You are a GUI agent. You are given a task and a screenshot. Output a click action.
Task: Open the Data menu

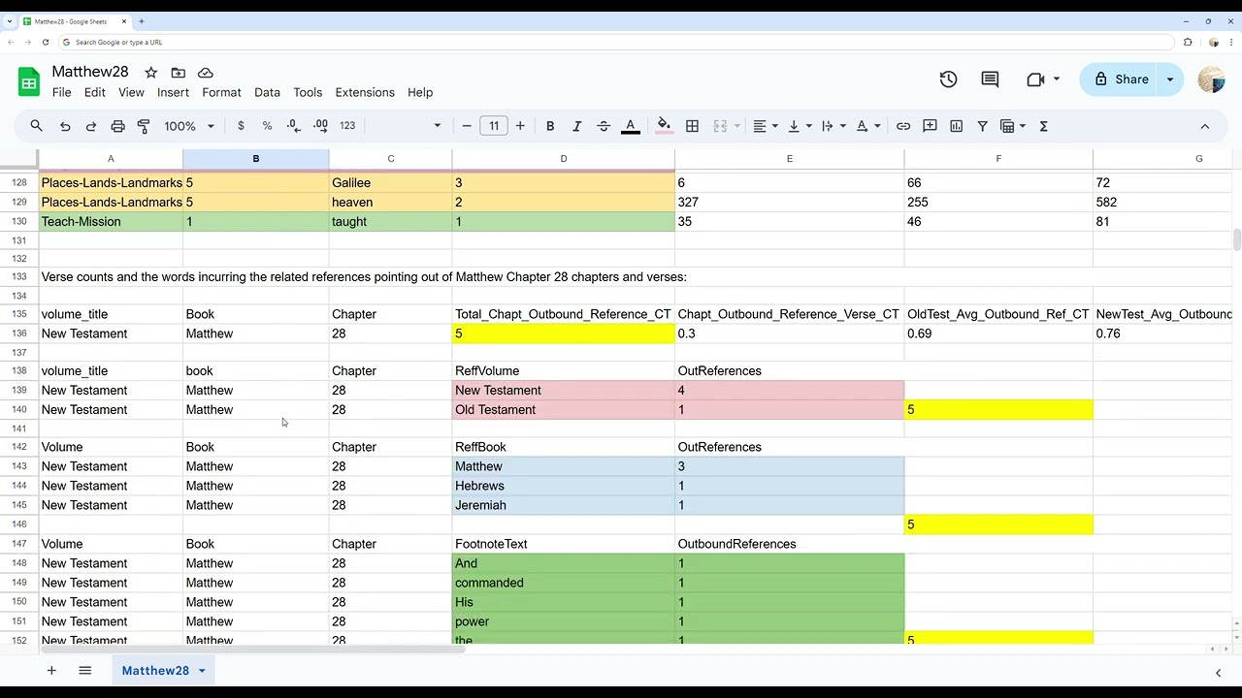pyautogui.click(x=267, y=92)
